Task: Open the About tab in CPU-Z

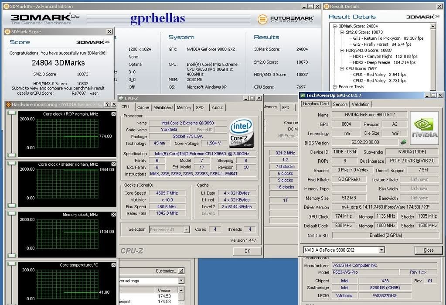Action: (x=217, y=107)
